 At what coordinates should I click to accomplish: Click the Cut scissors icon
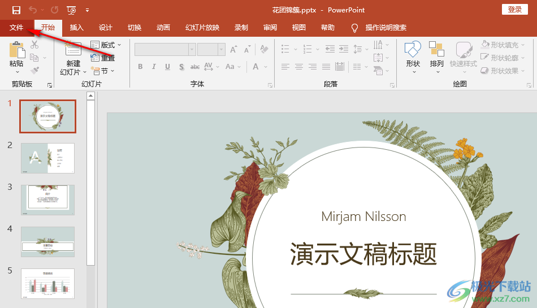(x=34, y=45)
